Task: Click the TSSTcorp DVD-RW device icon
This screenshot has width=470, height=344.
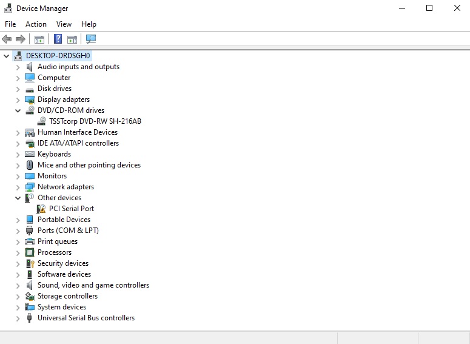Action: 41,121
